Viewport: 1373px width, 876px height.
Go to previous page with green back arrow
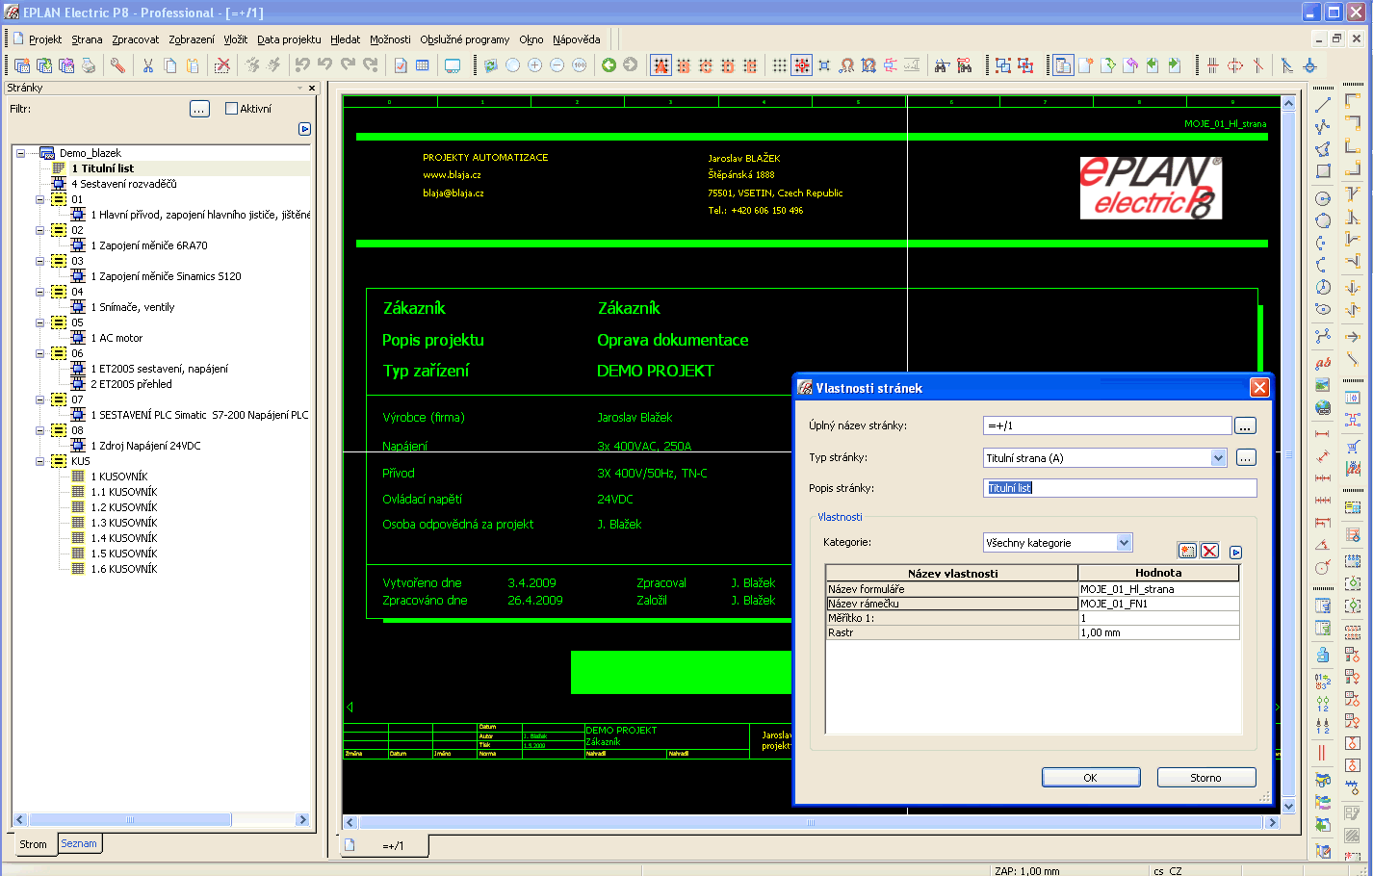[609, 65]
